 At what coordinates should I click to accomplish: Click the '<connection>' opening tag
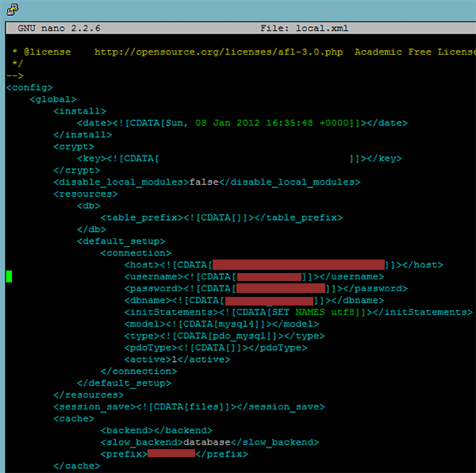(x=136, y=253)
